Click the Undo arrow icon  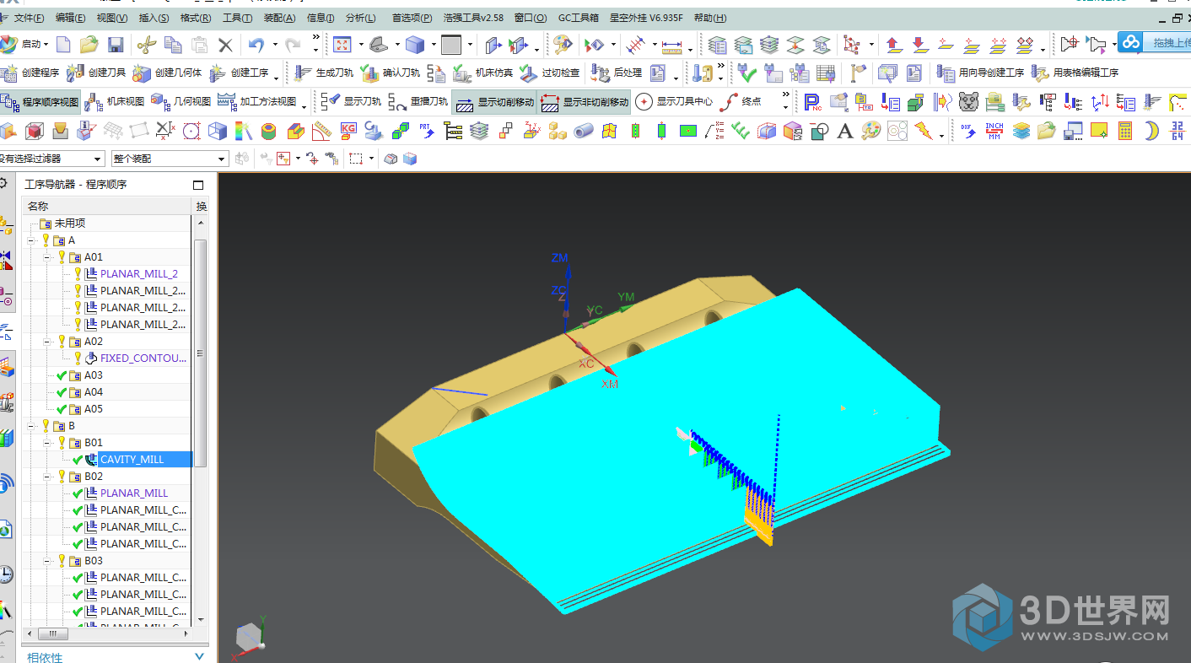coord(256,44)
